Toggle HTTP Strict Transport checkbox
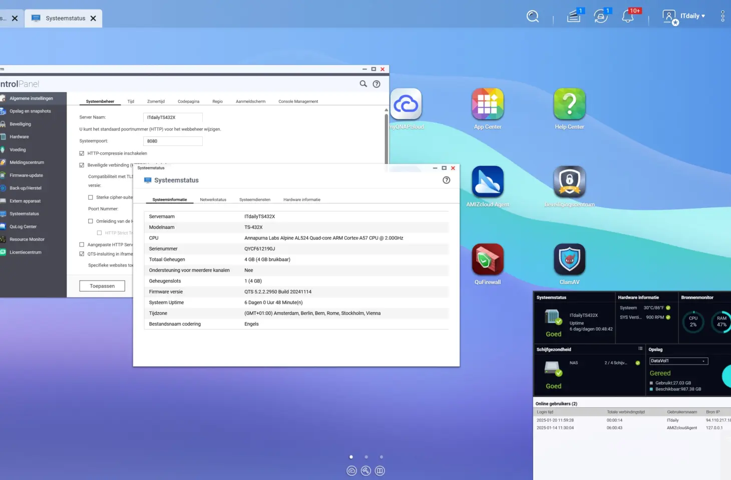The image size is (731, 480). [99, 233]
